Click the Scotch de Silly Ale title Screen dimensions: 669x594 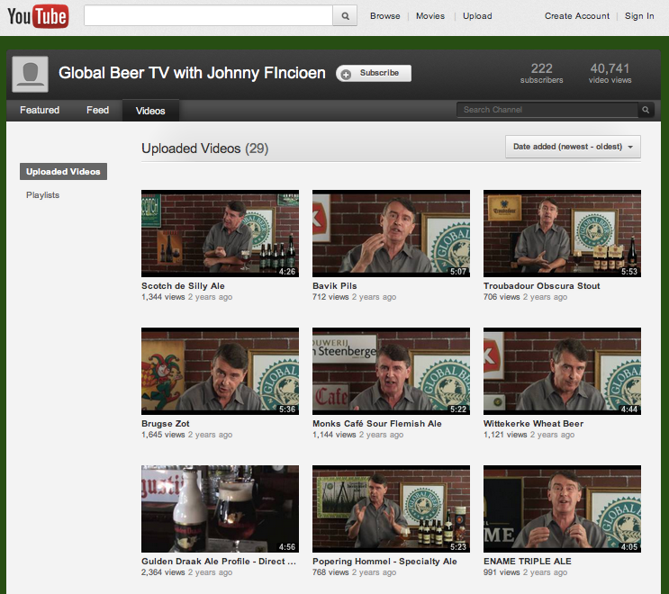coord(183,285)
